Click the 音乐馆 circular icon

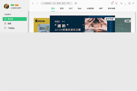(x=5, y=19)
